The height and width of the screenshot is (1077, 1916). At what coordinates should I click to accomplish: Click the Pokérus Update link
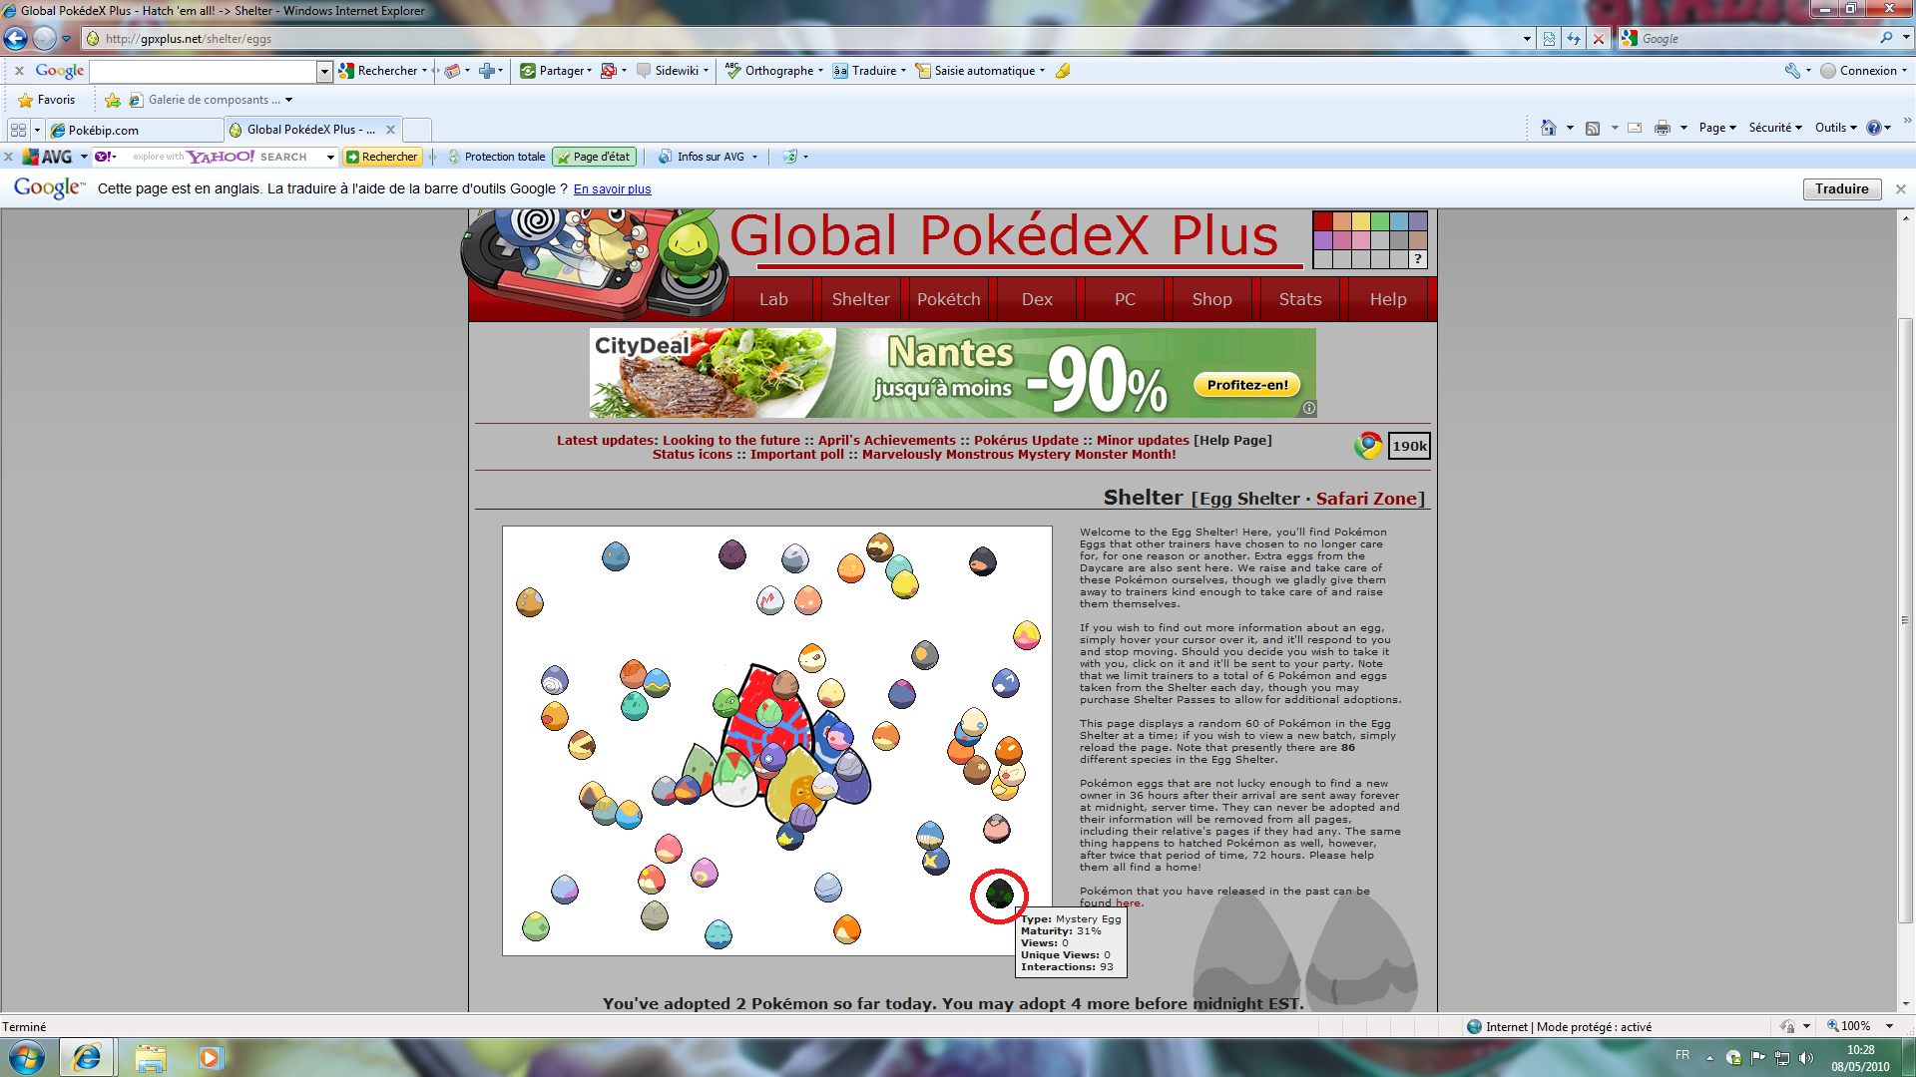(1026, 440)
